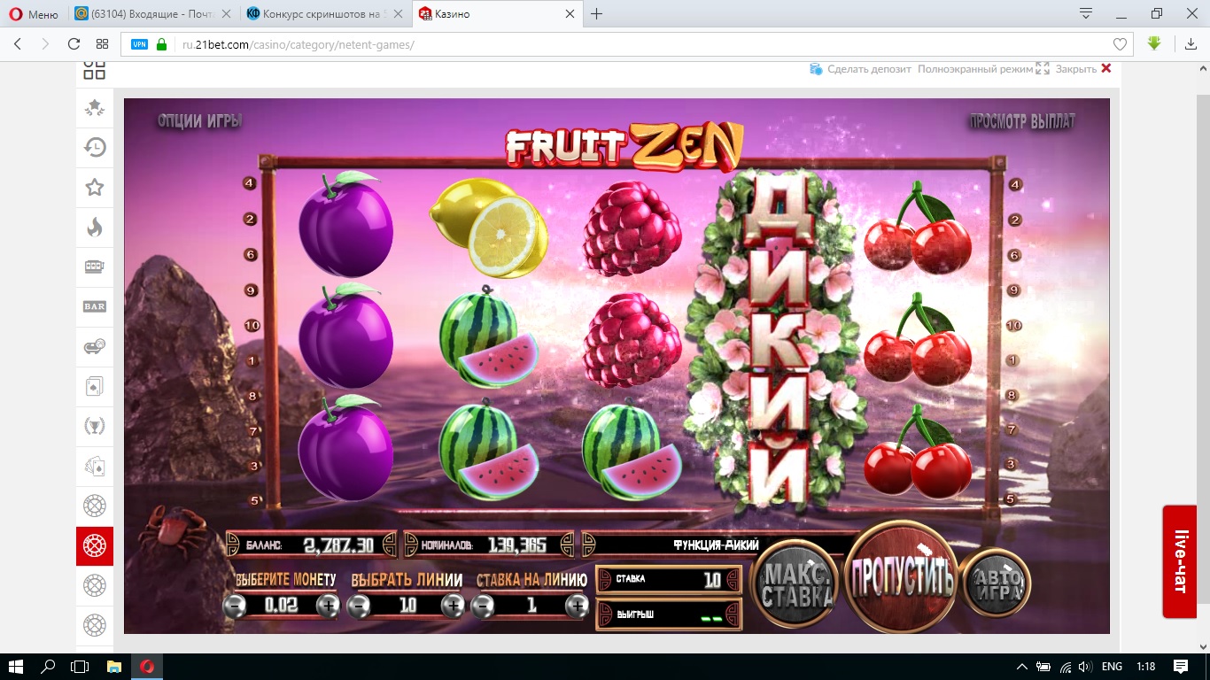
Task: Open the Opera Меню button
Action: point(35,14)
